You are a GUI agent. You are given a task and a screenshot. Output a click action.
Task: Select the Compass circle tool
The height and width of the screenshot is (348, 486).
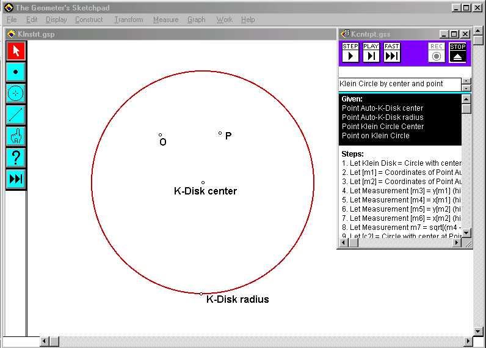[16, 93]
